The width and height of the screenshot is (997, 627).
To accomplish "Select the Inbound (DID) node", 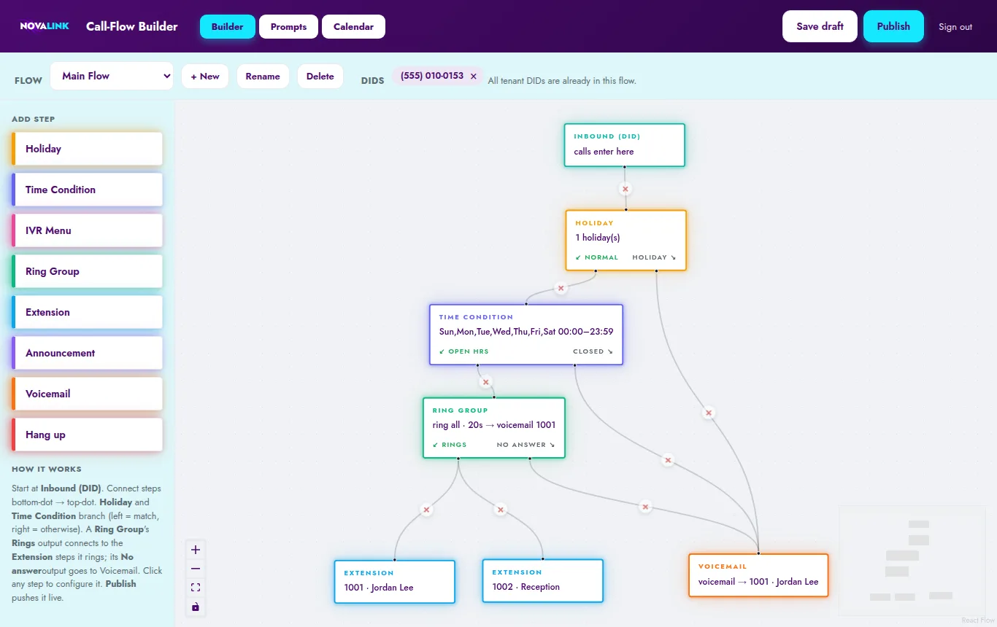I will (x=625, y=145).
